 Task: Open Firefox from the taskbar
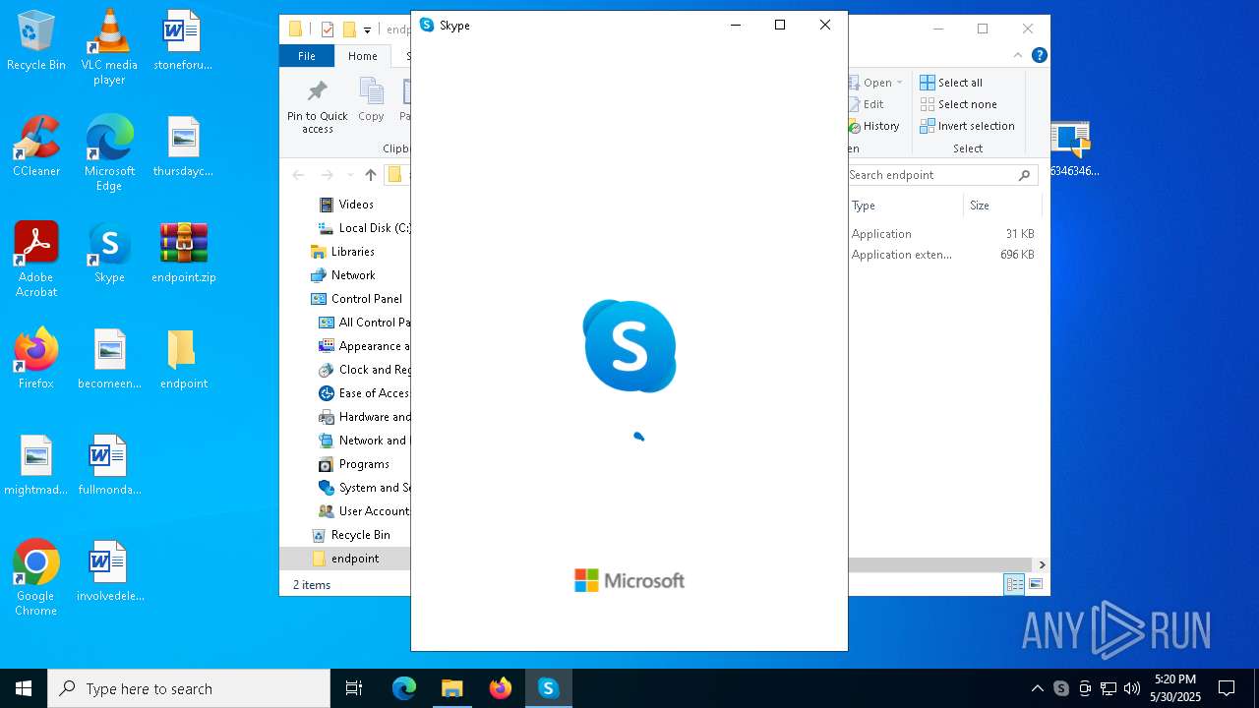click(500, 688)
